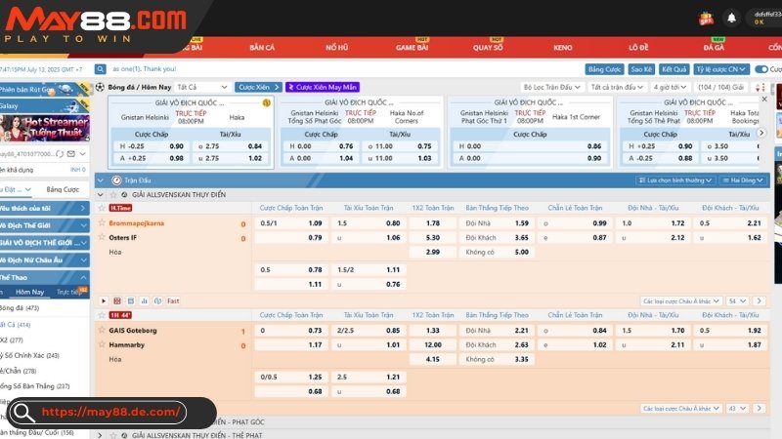Viewport: 782px width, 439px height.
Task: Open the Hai Dòng layout dropdown
Action: (743, 180)
